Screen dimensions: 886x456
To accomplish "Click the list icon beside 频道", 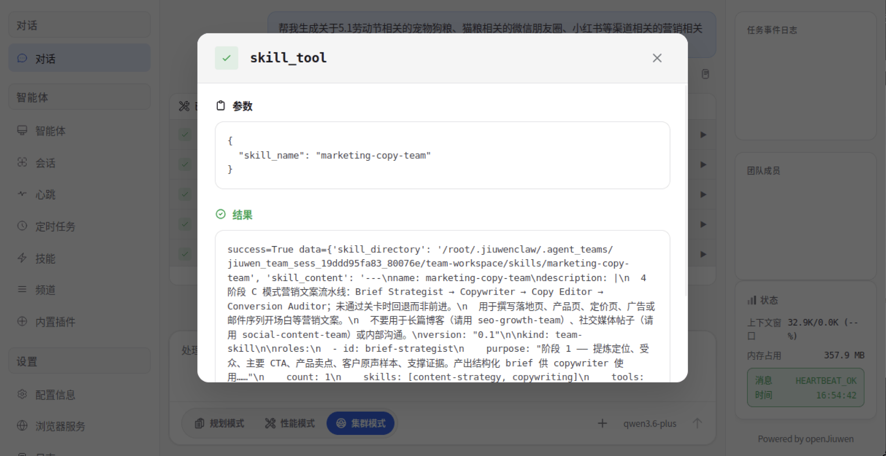I will coord(22,290).
